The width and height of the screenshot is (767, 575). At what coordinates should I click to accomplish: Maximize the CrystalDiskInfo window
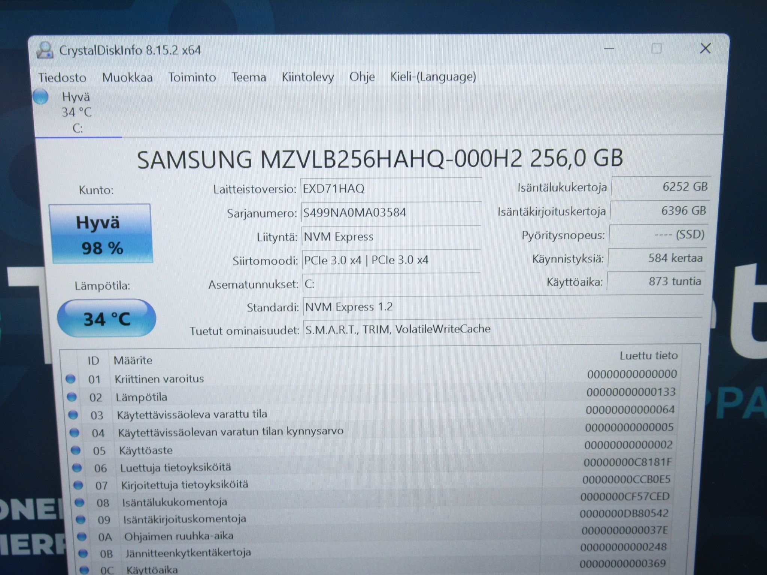tap(657, 49)
